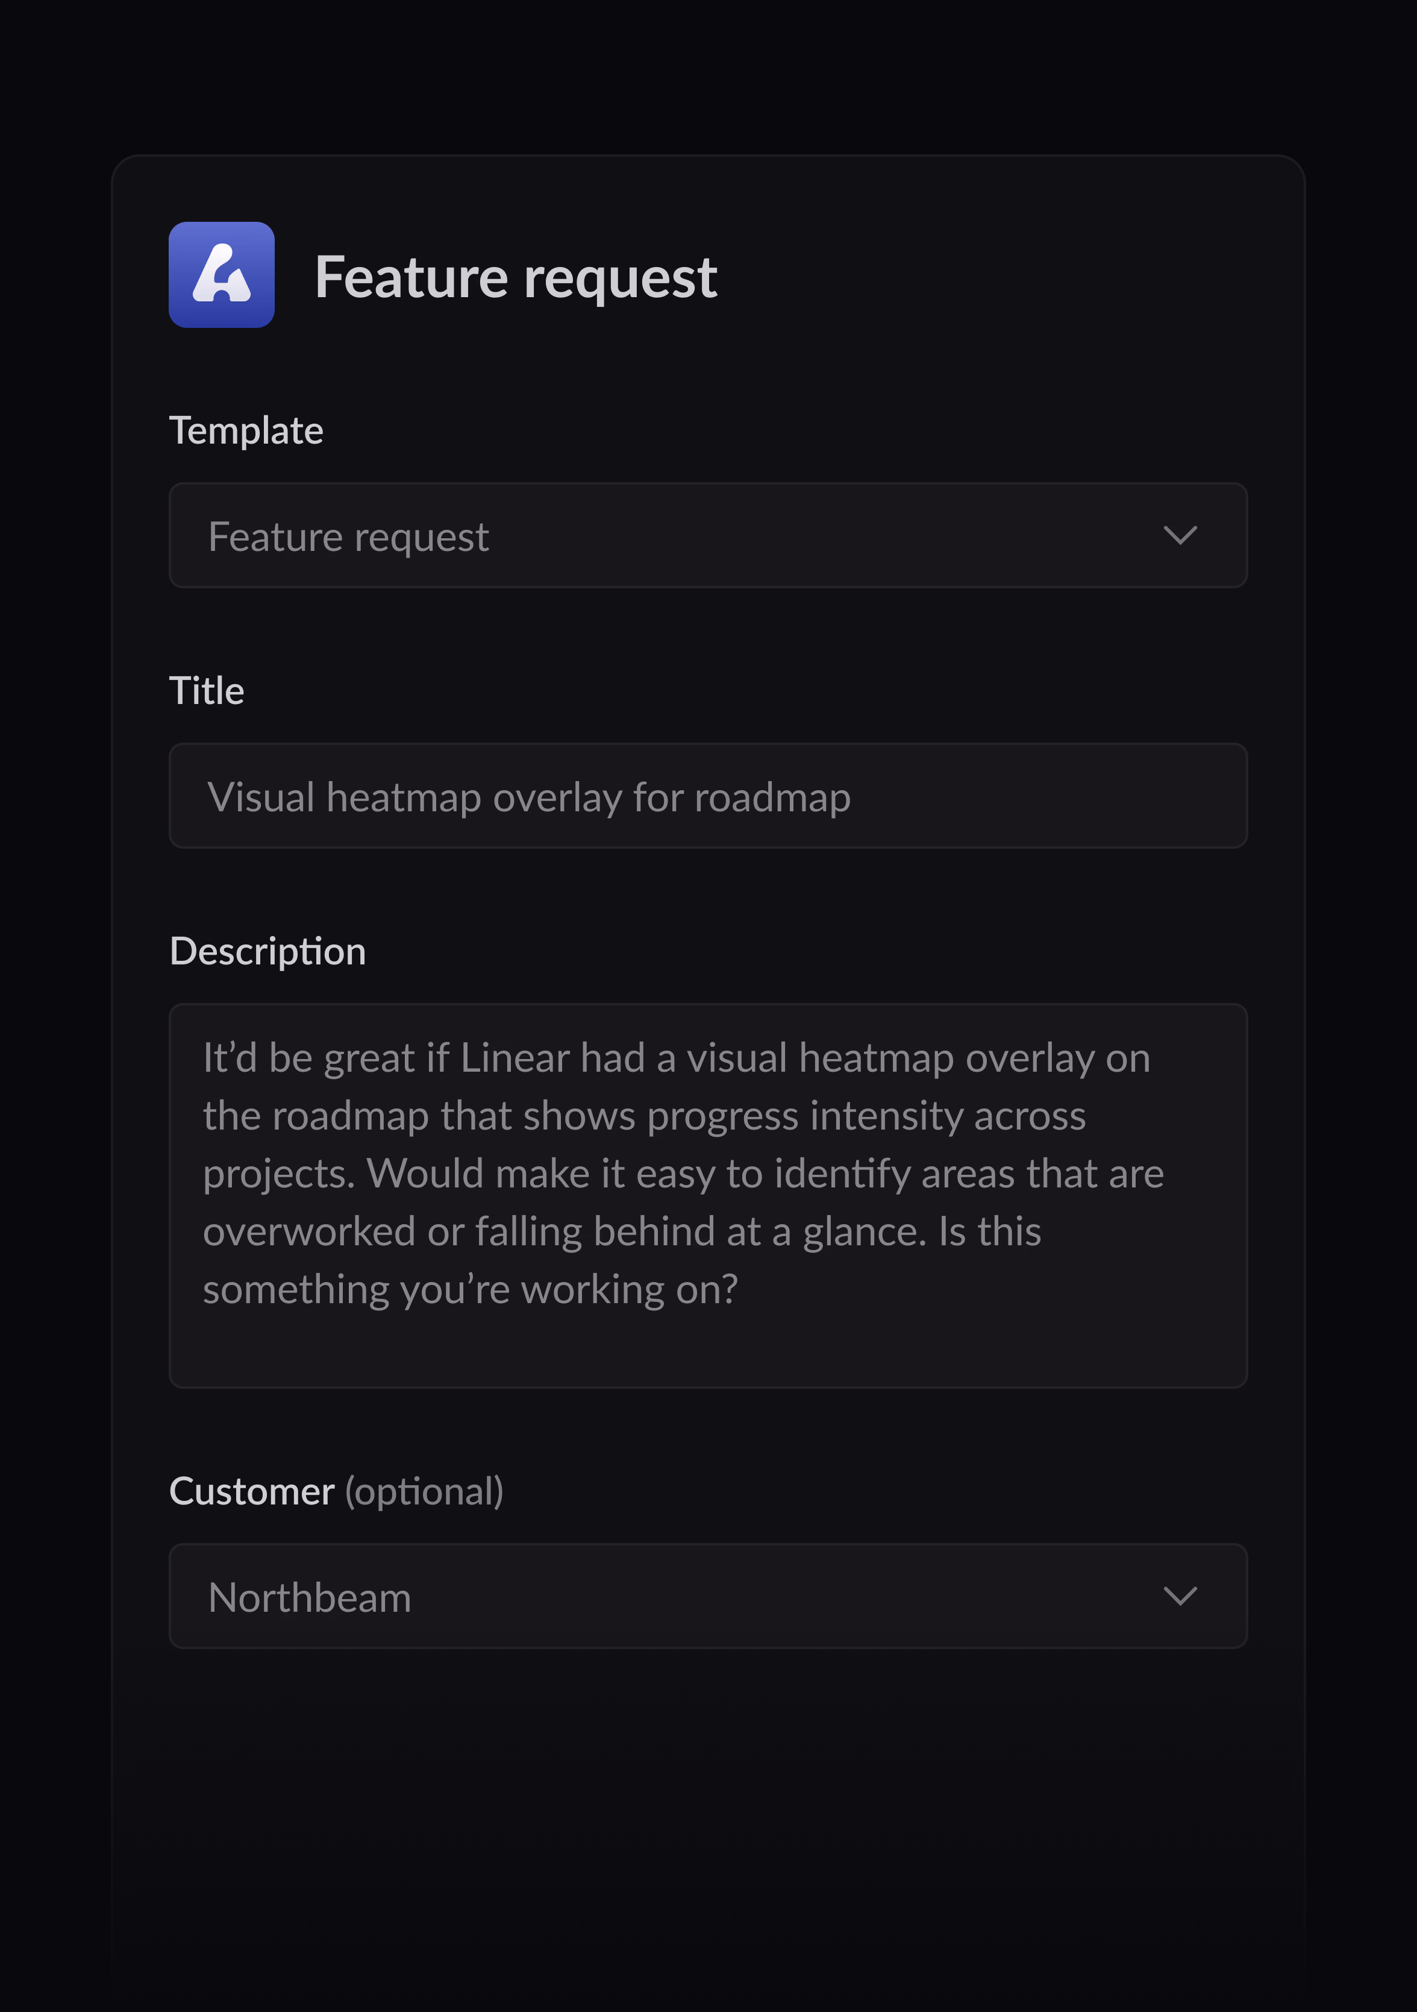
Task: Click the Feature request heading
Action: tap(516, 278)
